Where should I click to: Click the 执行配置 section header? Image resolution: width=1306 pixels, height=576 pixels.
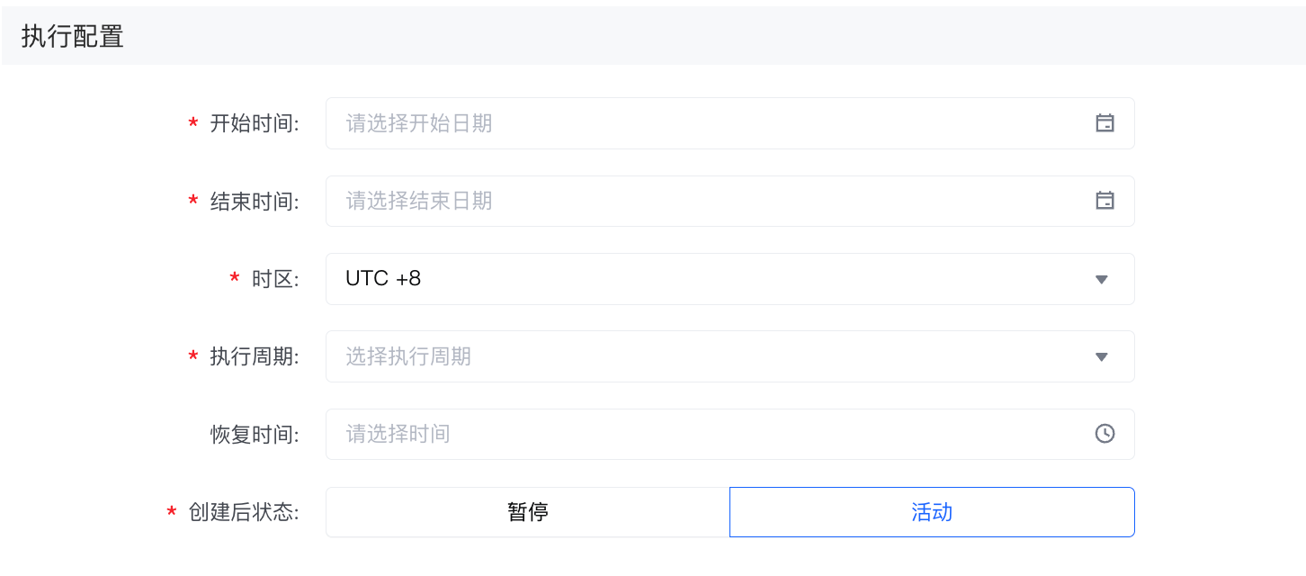click(72, 36)
